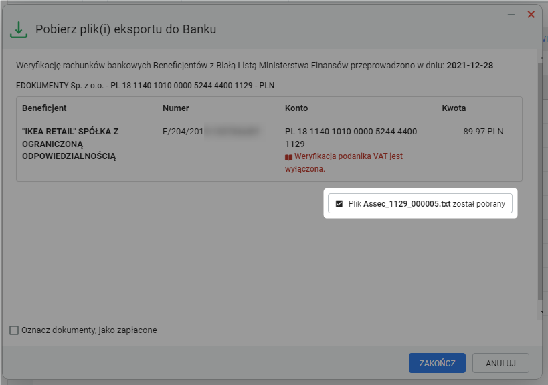Image resolution: width=548 pixels, height=385 pixels.
Task: Click the verification date 2021-12-28
Action: (470, 66)
